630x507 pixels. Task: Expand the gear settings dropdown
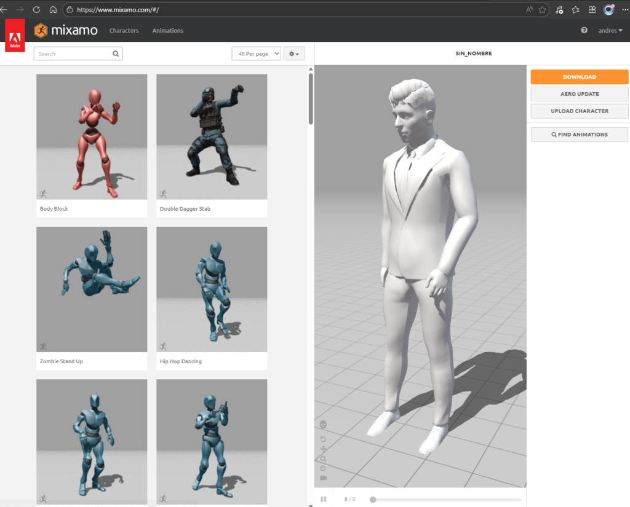(294, 54)
